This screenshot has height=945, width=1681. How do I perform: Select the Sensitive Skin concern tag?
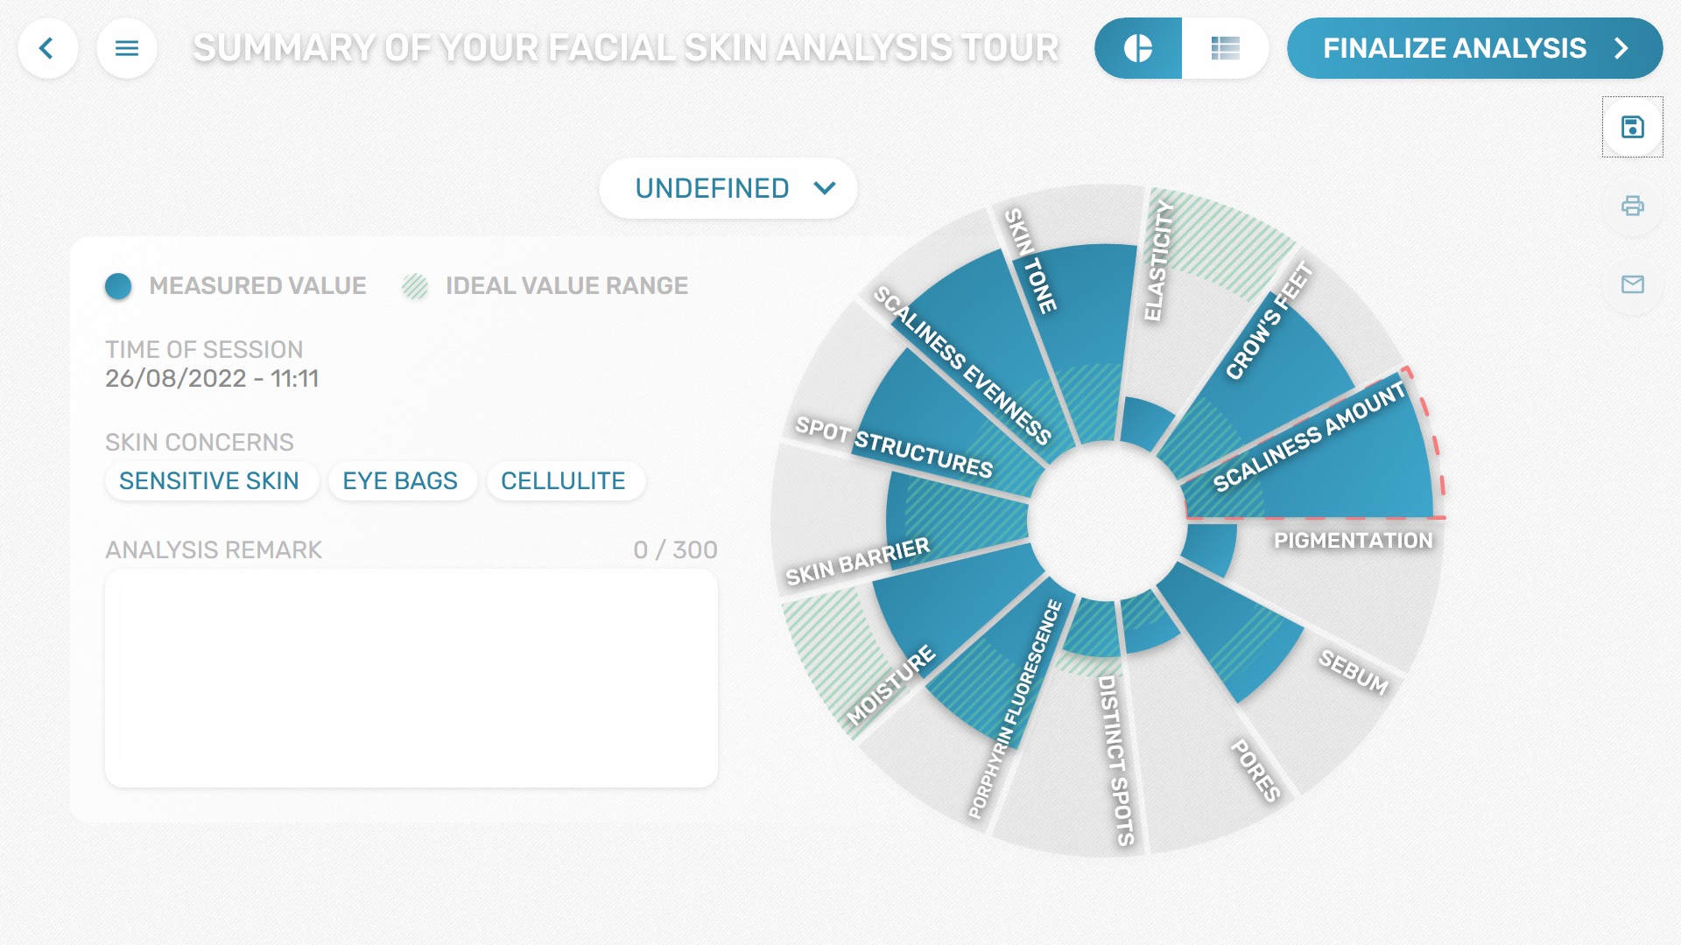[209, 481]
